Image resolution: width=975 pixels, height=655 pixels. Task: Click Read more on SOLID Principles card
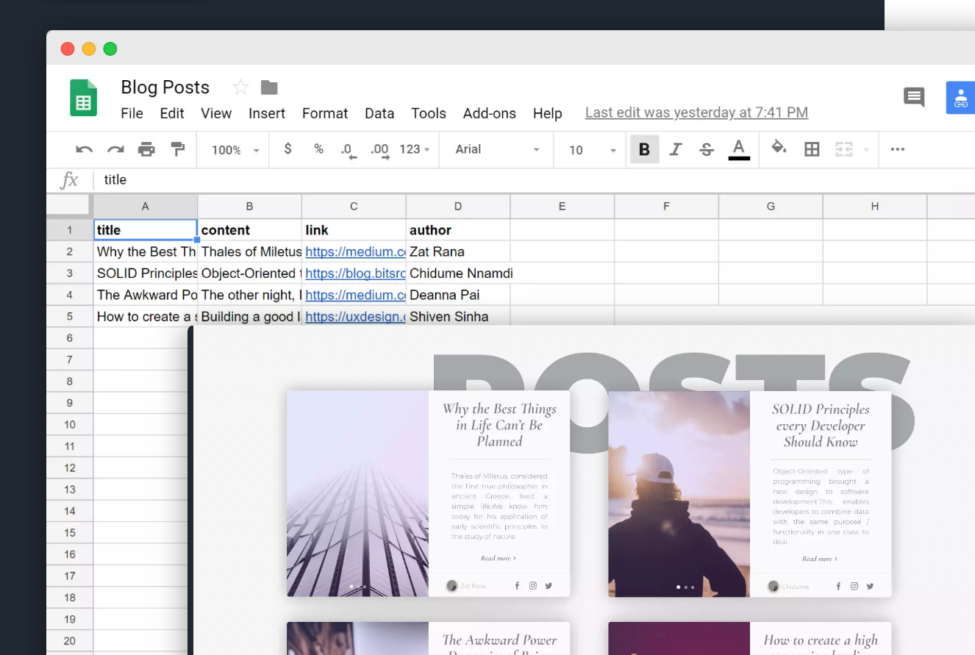click(x=820, y=559)
